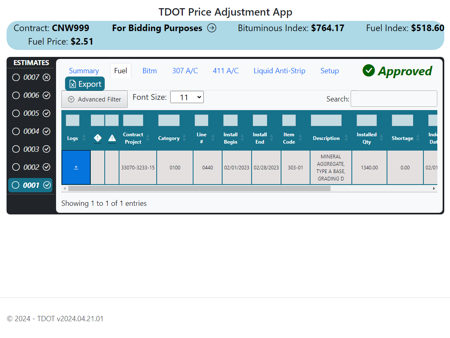Screen dimensions: 450x338
Task: Open the Advanced Filter button
Action: click(94, 99)
